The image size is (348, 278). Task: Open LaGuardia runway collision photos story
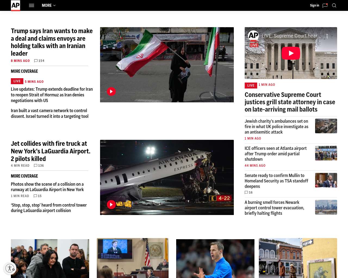pyautogui.click(x=47, y=187)
